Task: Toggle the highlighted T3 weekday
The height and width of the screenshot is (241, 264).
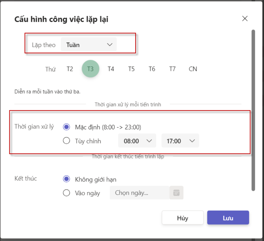Action: pos(90,69)
